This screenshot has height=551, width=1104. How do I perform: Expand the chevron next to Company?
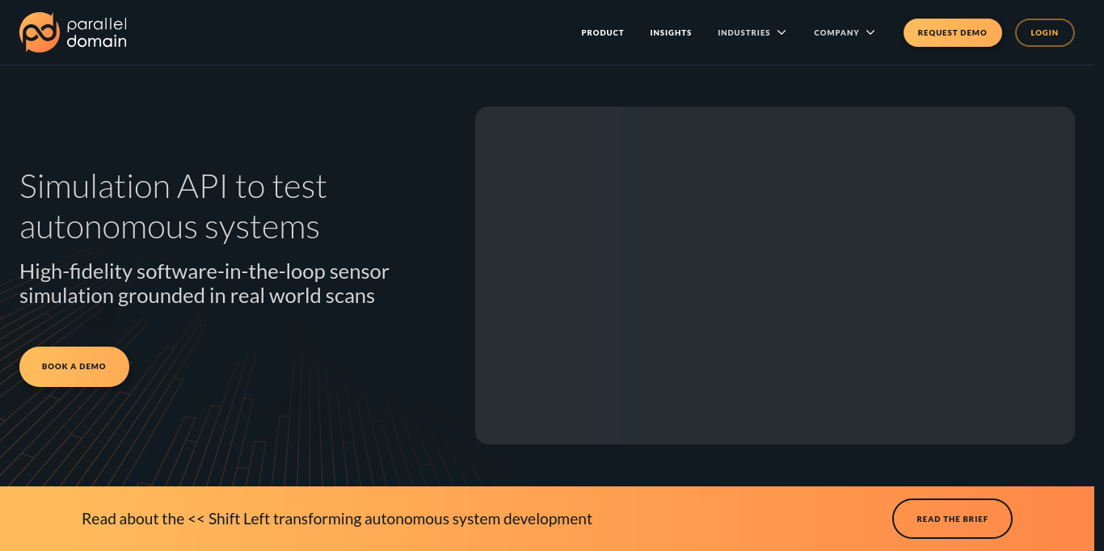(x=870, y=33)
